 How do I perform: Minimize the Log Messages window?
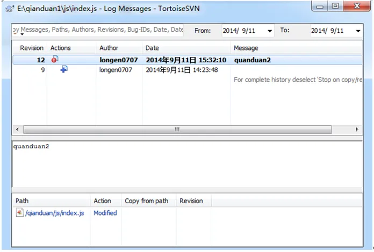point(320,6)
